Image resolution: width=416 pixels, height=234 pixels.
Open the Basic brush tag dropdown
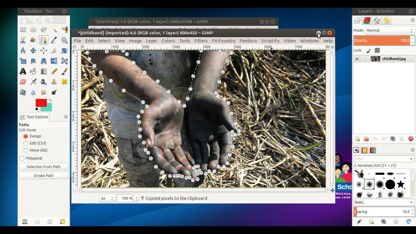[x=384, y=202]
